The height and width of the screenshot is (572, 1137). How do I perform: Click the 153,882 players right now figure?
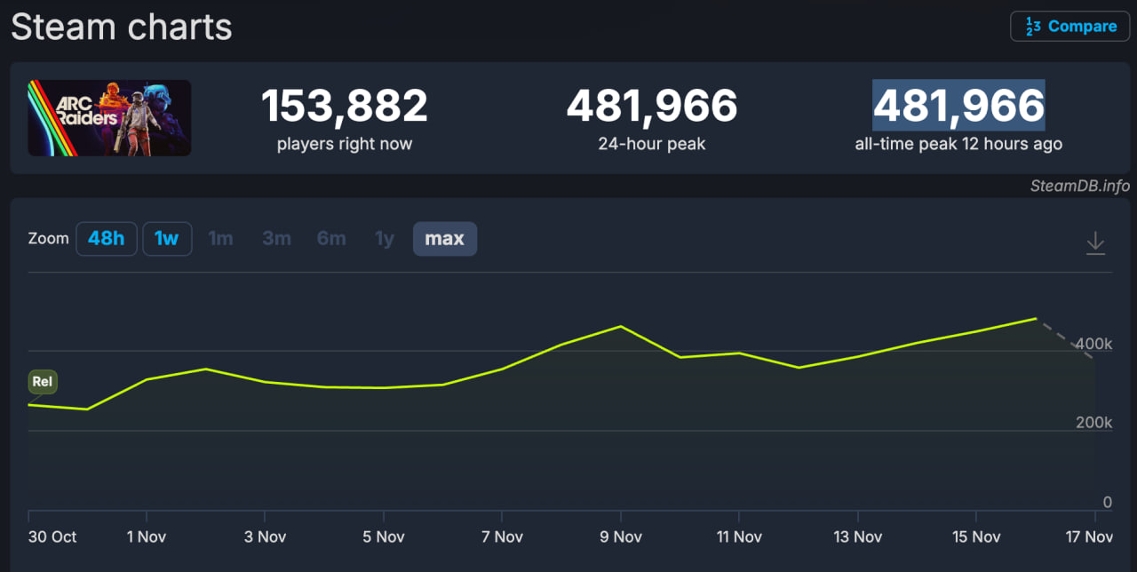(344, 106)
